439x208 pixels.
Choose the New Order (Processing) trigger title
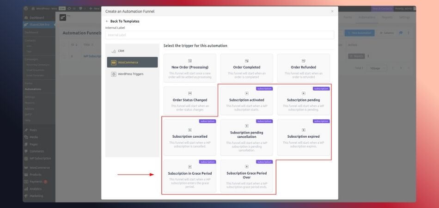pyautogui.click(x=190, y=67)
